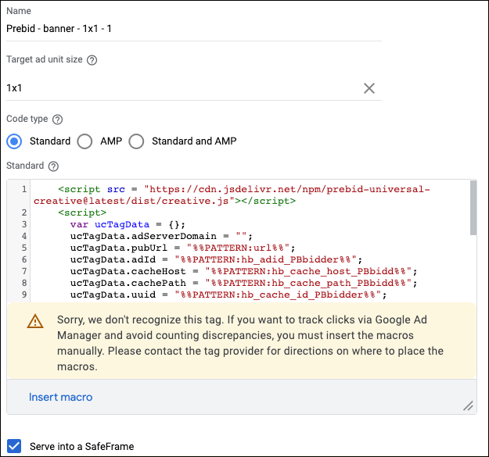
Task: Clear the 1x1 ad unit size with the X icon
Action: (369, 88)
